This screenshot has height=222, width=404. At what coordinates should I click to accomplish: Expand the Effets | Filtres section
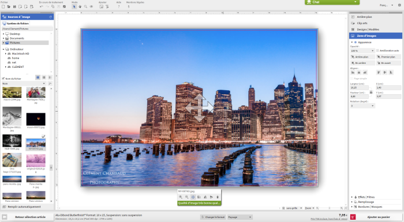pyautogui.click(x=366, y=197)
